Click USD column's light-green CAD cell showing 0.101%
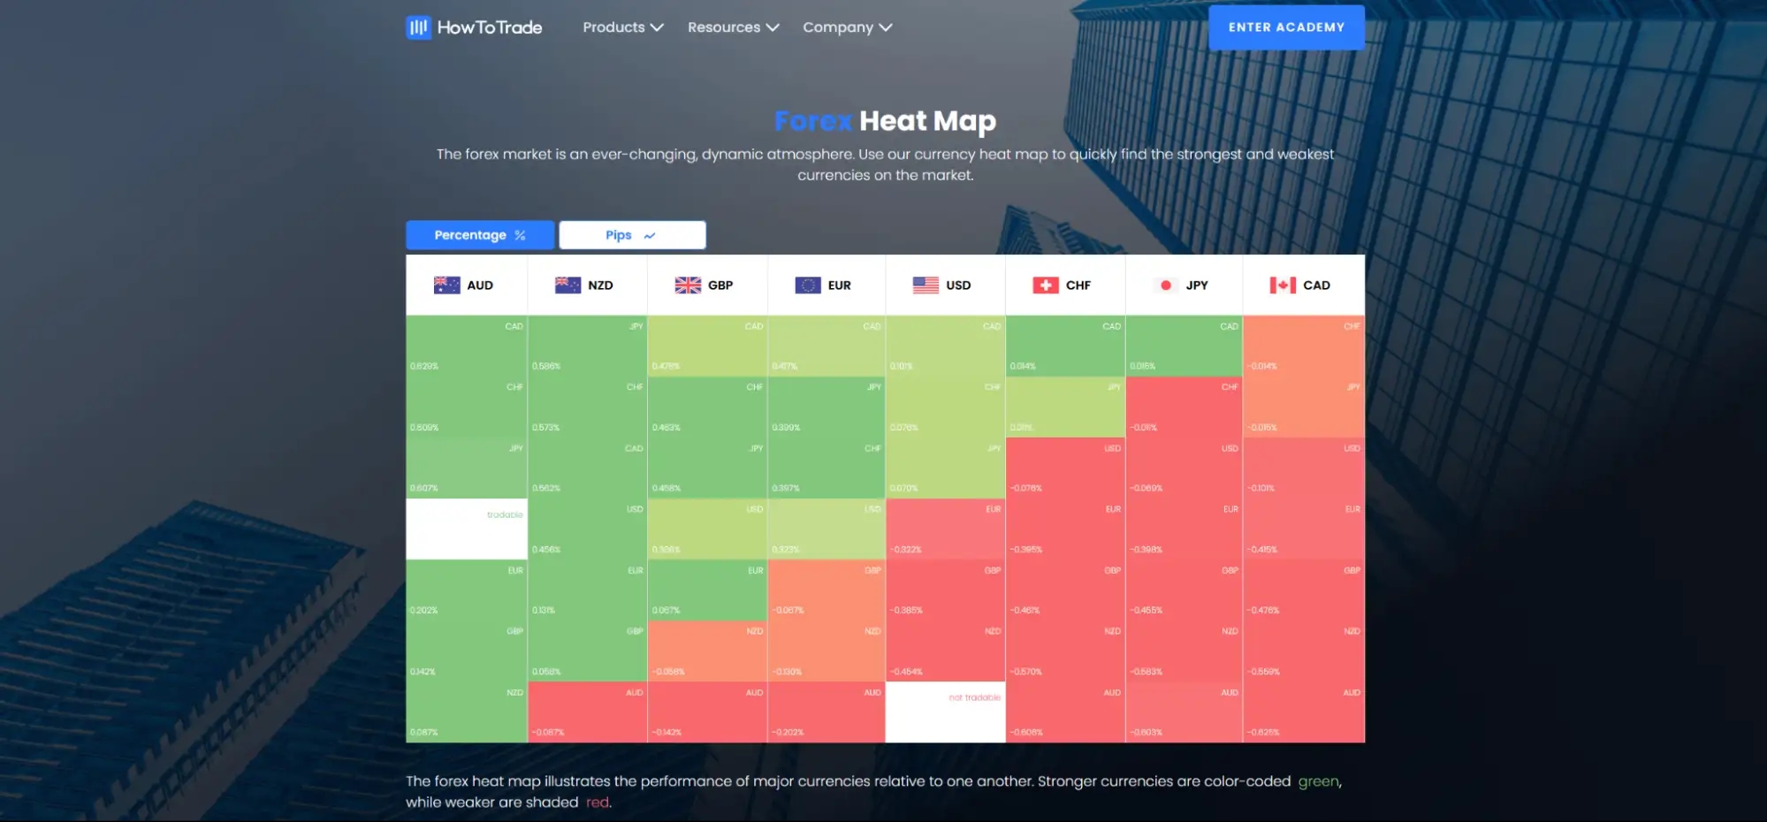Viewport: 1767px width, 822px height. click(945, 346)
